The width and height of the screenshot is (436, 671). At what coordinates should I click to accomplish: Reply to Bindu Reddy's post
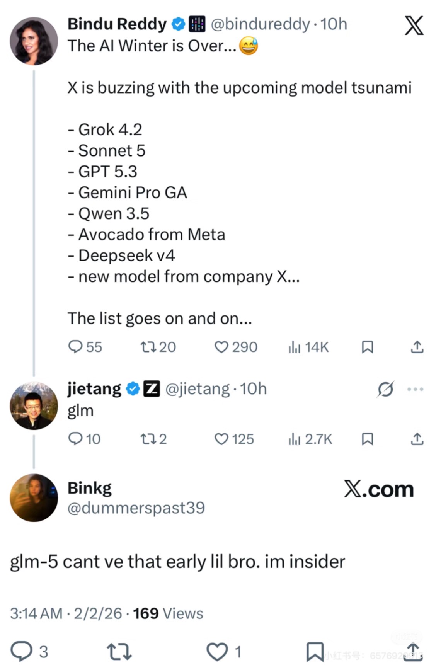tap(75, 347)
